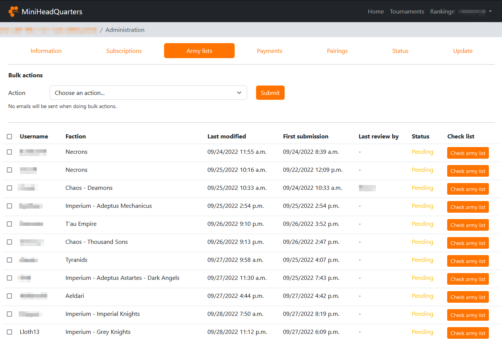Check army list for Tyranids entry
502x341 pixels.
tap(467, 261)
